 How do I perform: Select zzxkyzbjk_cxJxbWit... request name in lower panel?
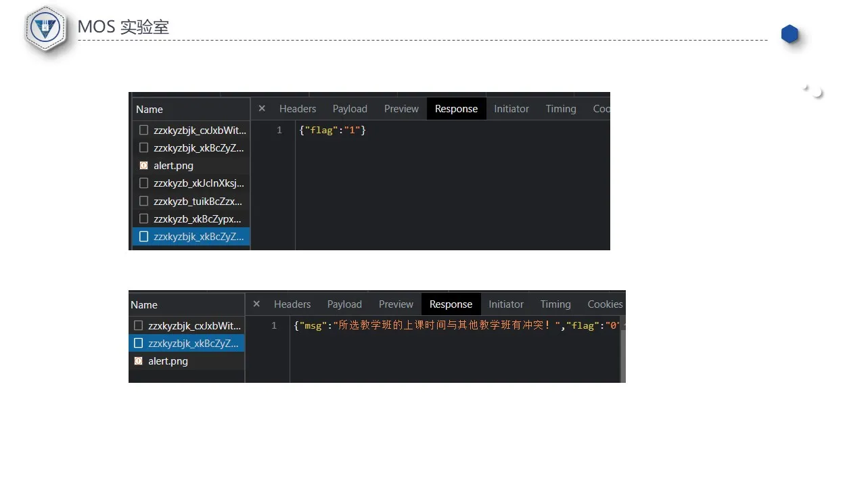coord(194,325)
